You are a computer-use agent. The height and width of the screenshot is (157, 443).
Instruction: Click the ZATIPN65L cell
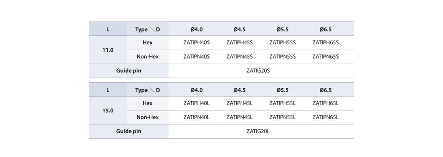326,117
